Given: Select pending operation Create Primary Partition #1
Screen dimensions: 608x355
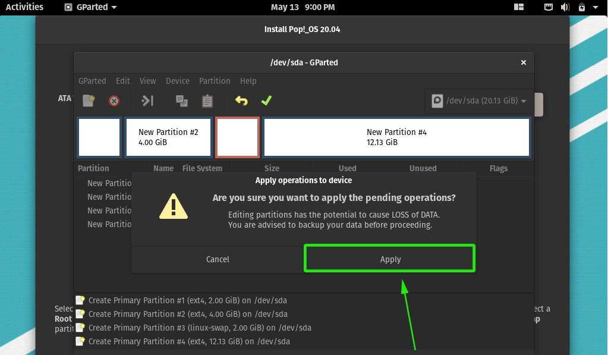Looking at the screenshot, I should click(x=188, y=300).
